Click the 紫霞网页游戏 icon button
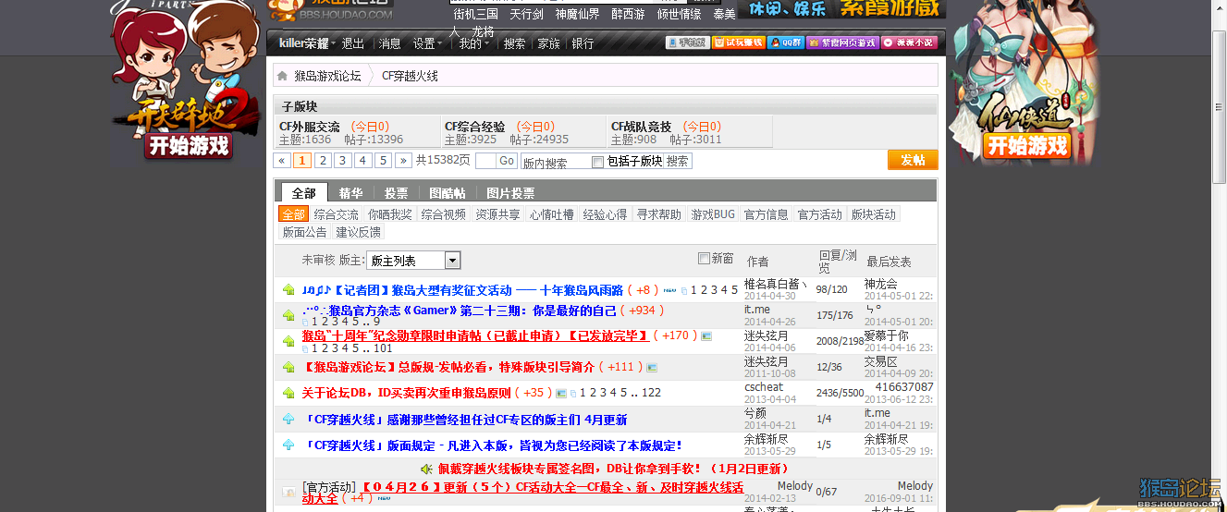 pos(842,43)
